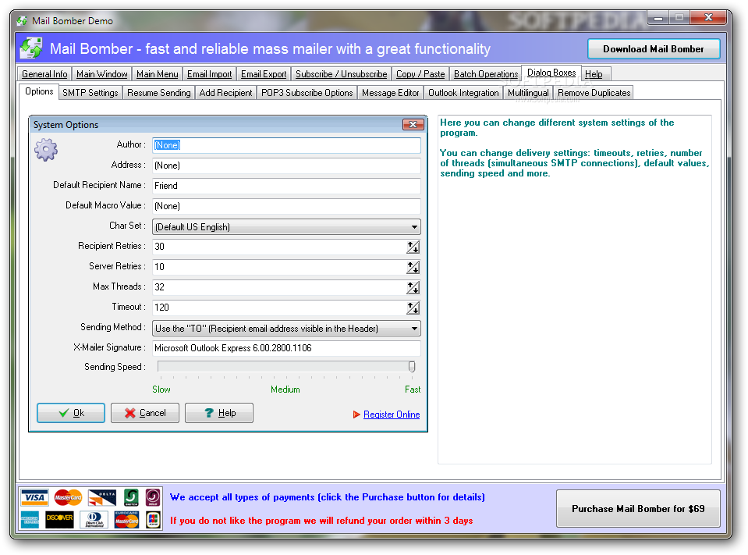Screen dimensions: 748x555
Task: Click the Visa card icon
Action: coord(34,498)
